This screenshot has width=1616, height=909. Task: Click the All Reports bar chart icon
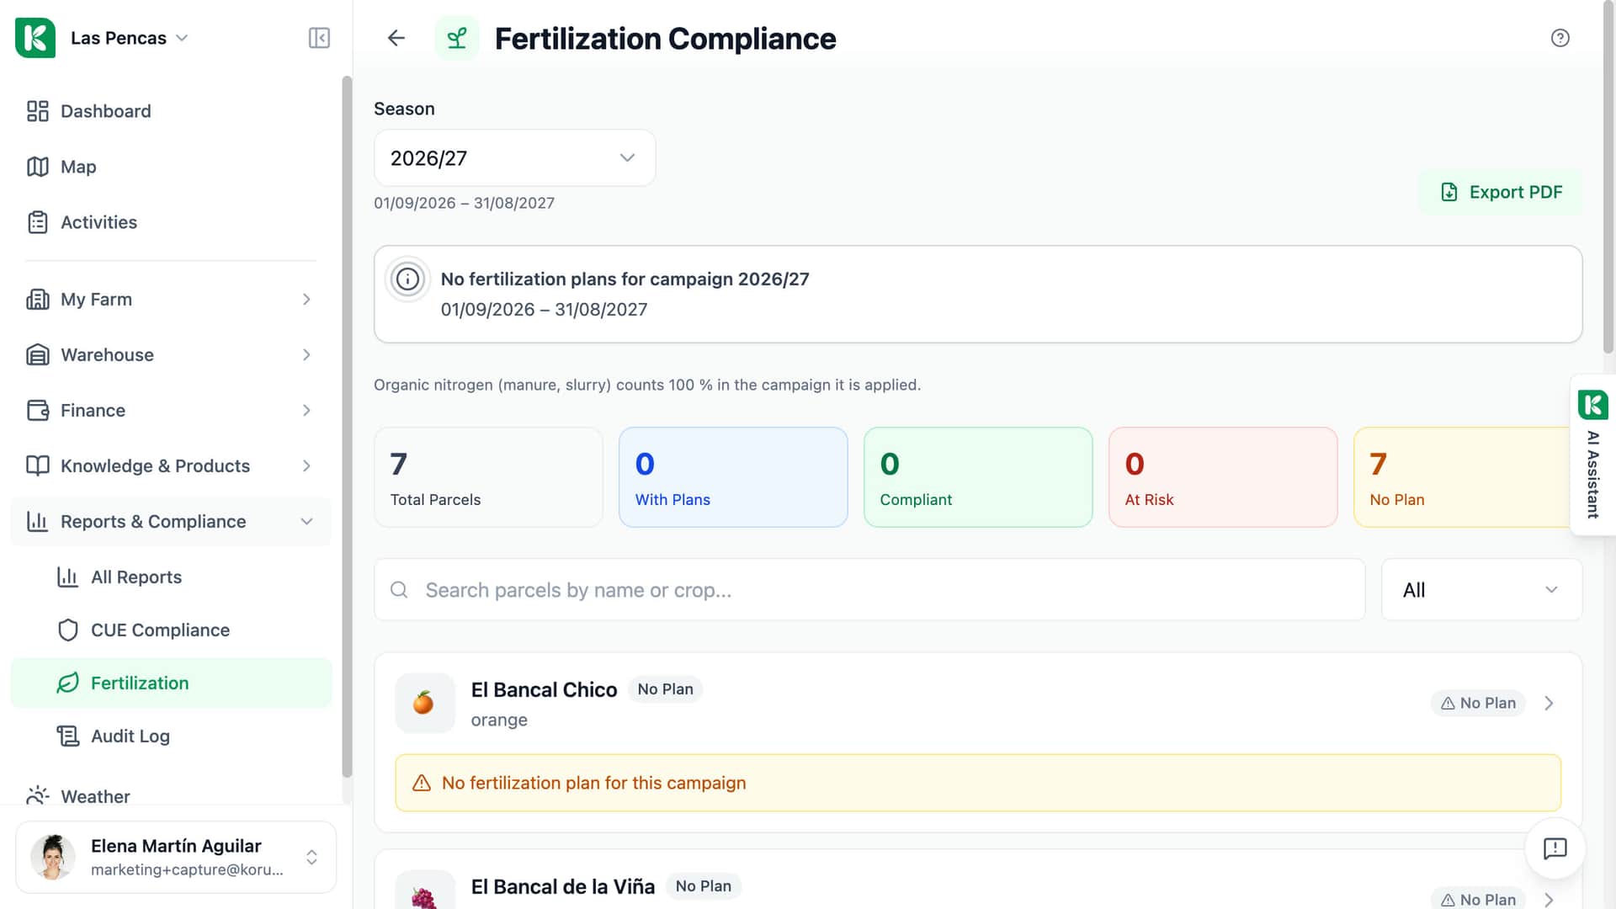pos(68,577)
